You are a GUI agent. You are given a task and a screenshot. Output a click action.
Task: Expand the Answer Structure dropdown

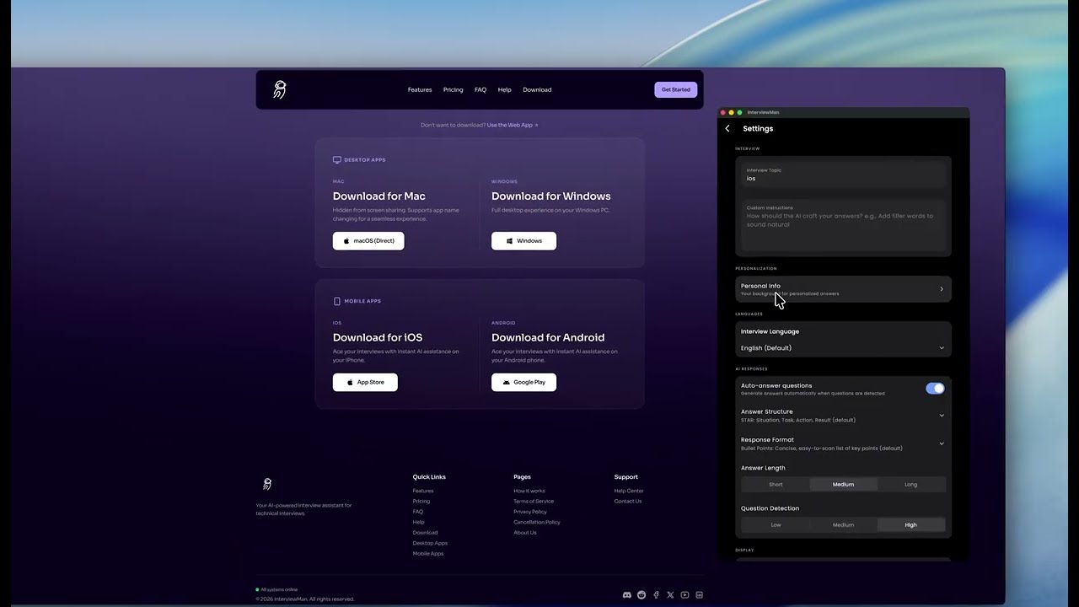(x=843, y=415)
